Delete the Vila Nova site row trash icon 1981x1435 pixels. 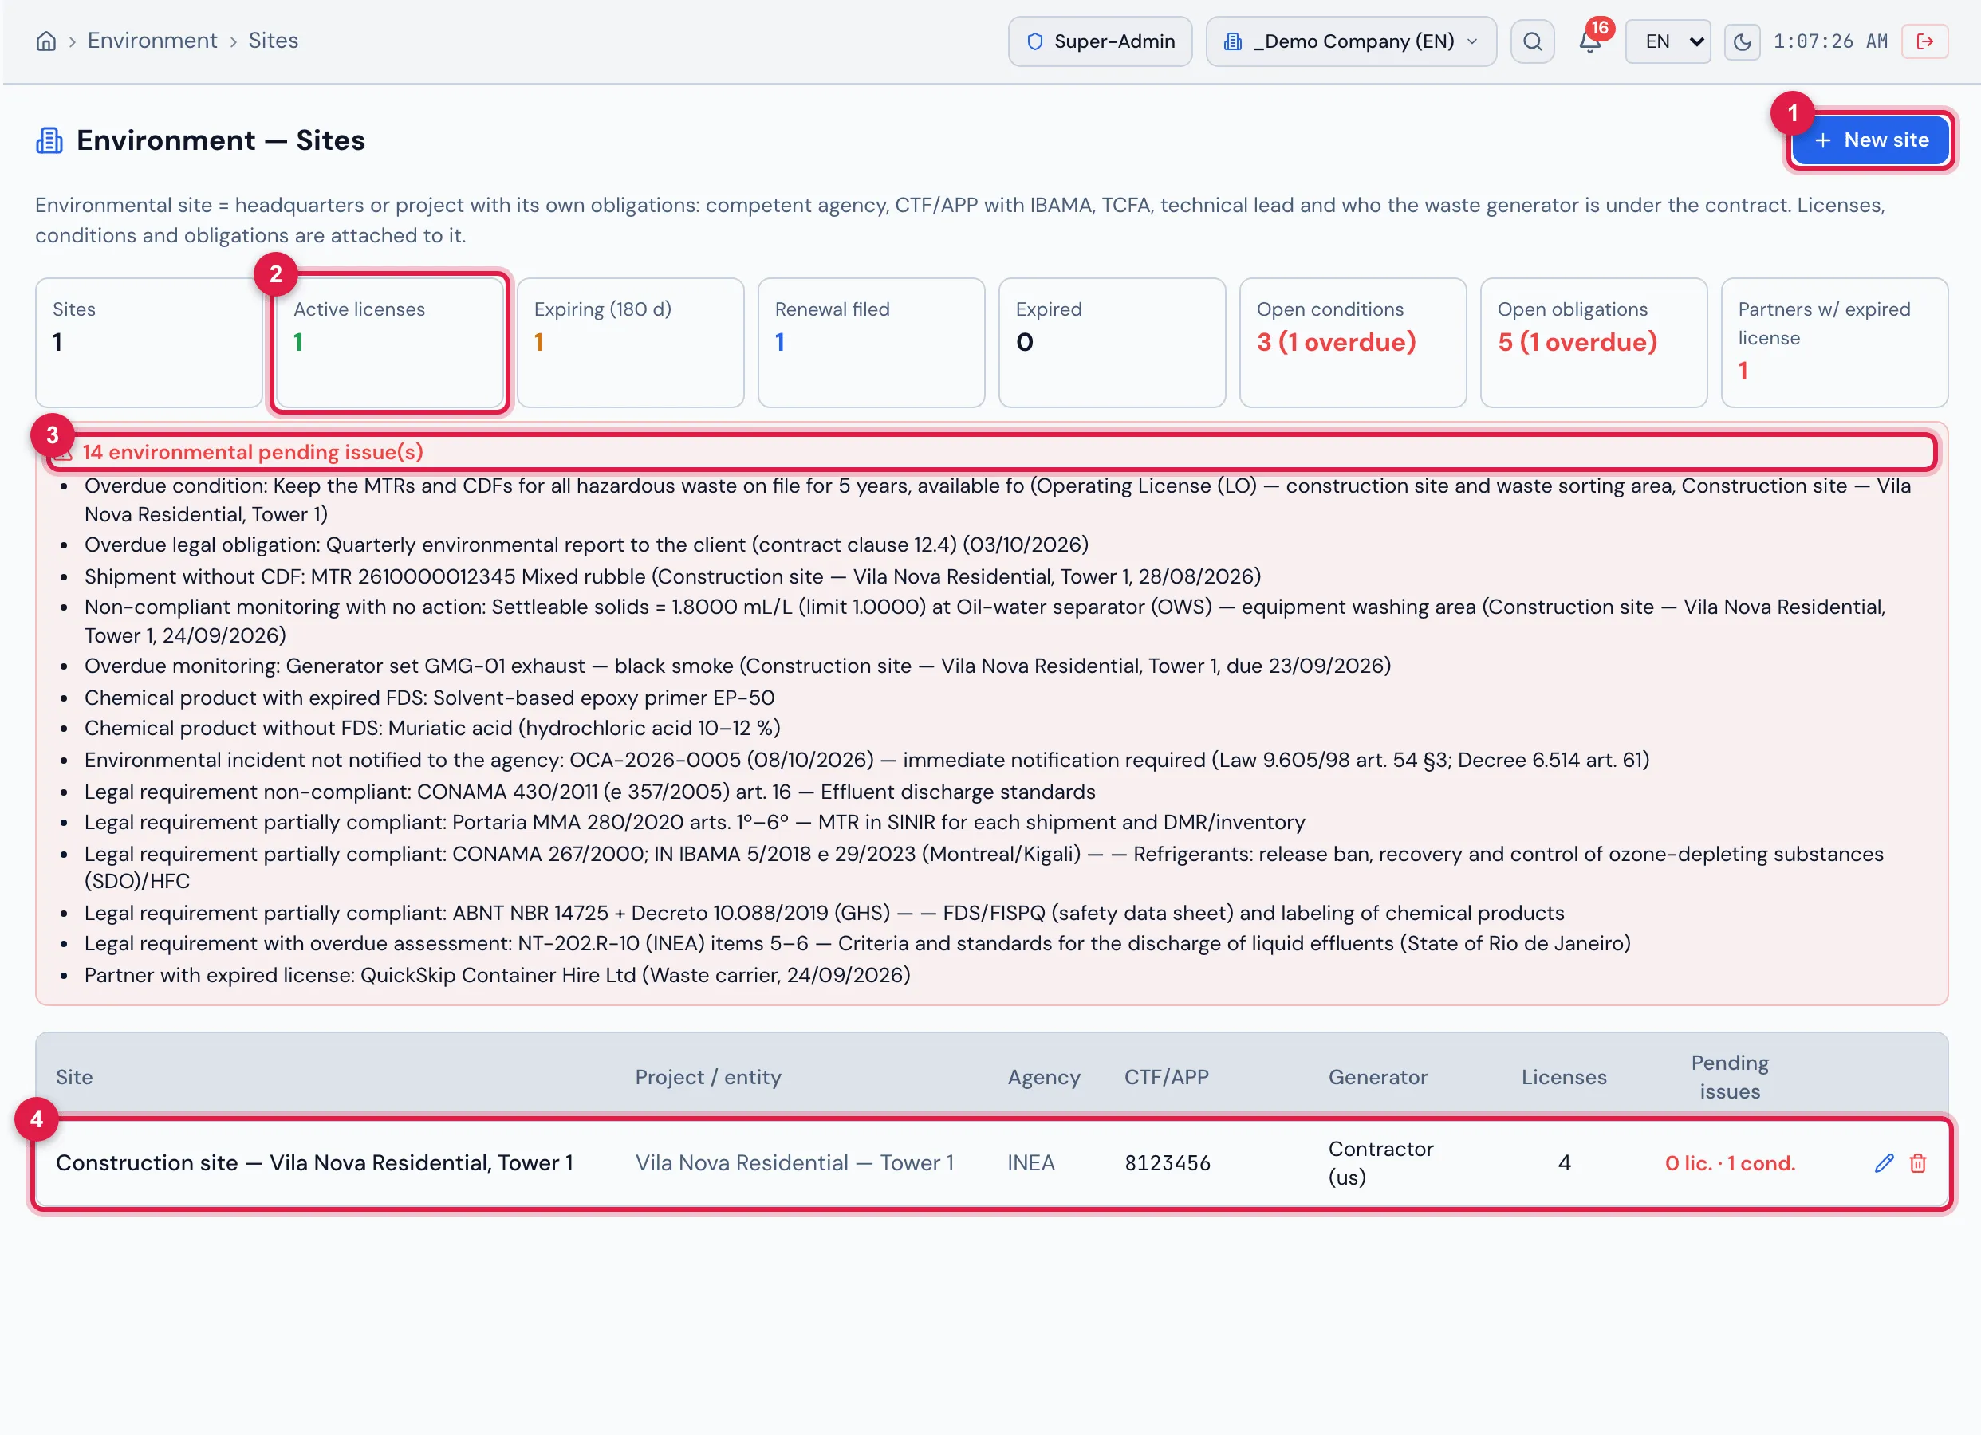coord(1917,1162)
